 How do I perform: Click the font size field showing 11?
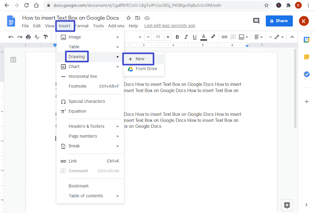(x=158, y=37)
